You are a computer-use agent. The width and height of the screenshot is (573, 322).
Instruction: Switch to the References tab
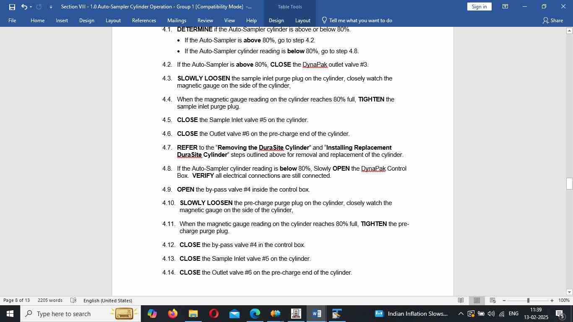tap(144, 20)
